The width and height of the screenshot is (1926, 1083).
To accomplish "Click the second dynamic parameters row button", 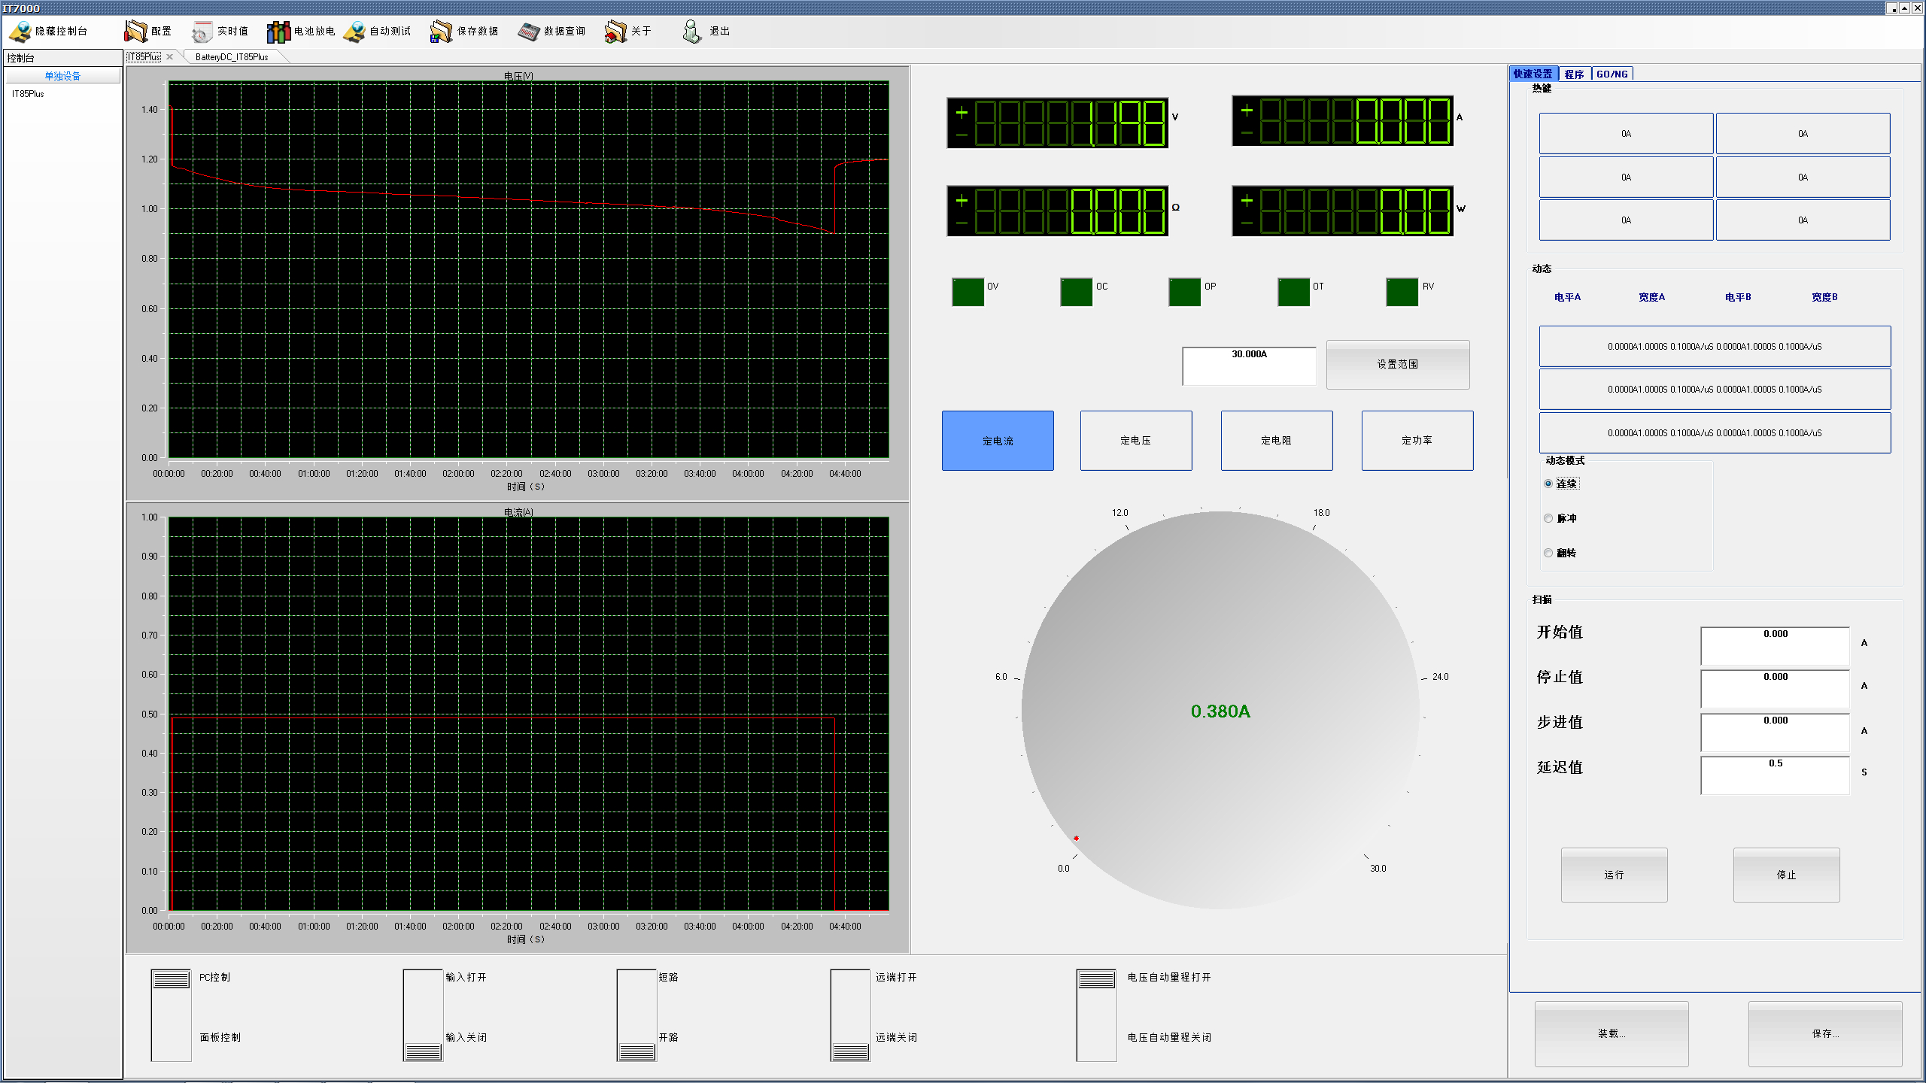I will tap(1715, 390).
